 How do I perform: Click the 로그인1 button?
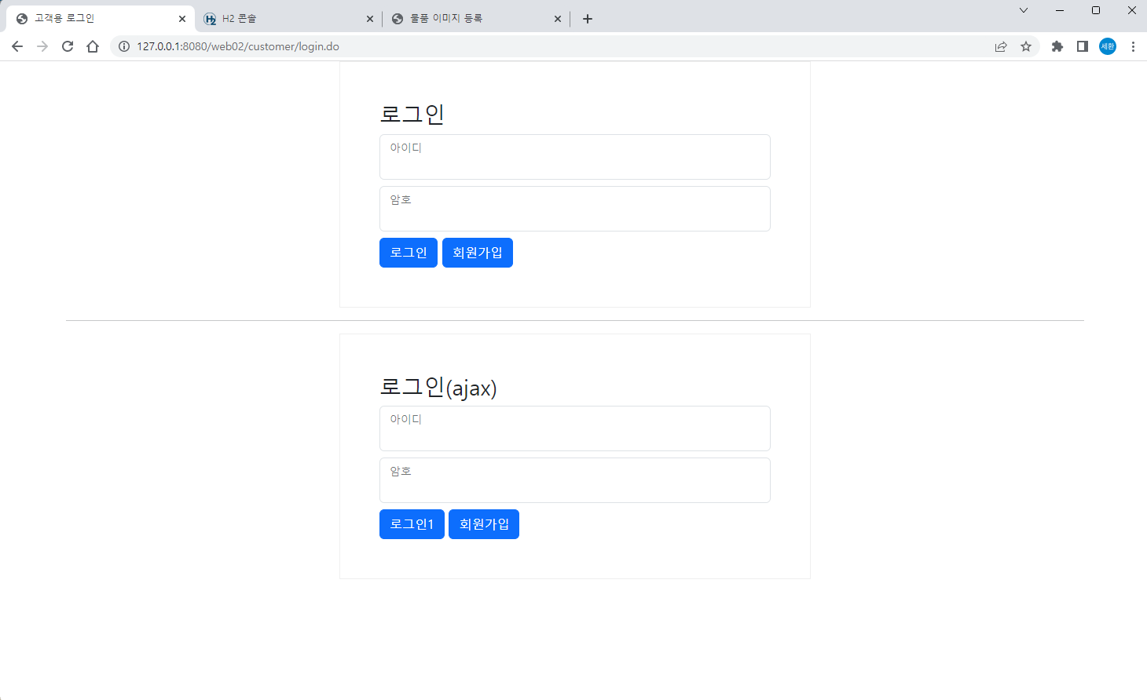click(x=412, y=524)
